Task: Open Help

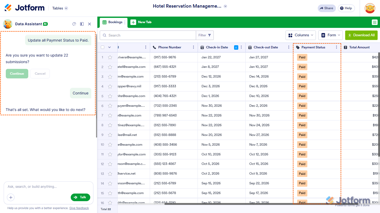Action: 346,8
